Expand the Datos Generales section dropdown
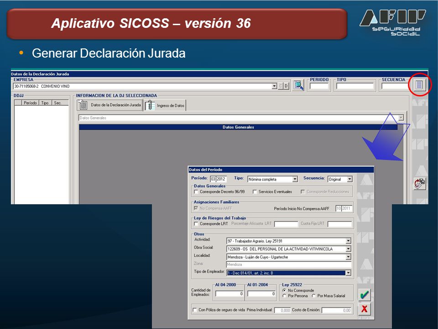Image resolution: width=438 pixels, height=329 pixels. pos(401,118)
